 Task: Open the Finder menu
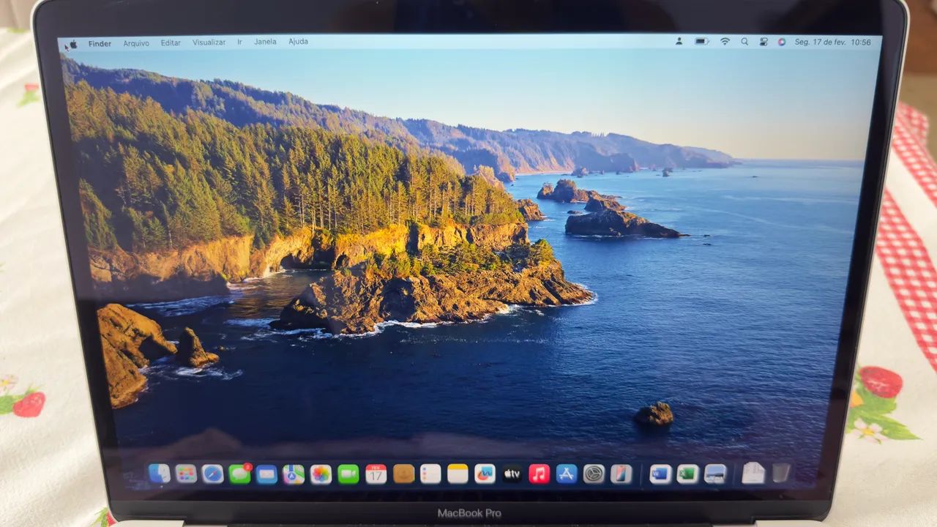click(100, 43)
